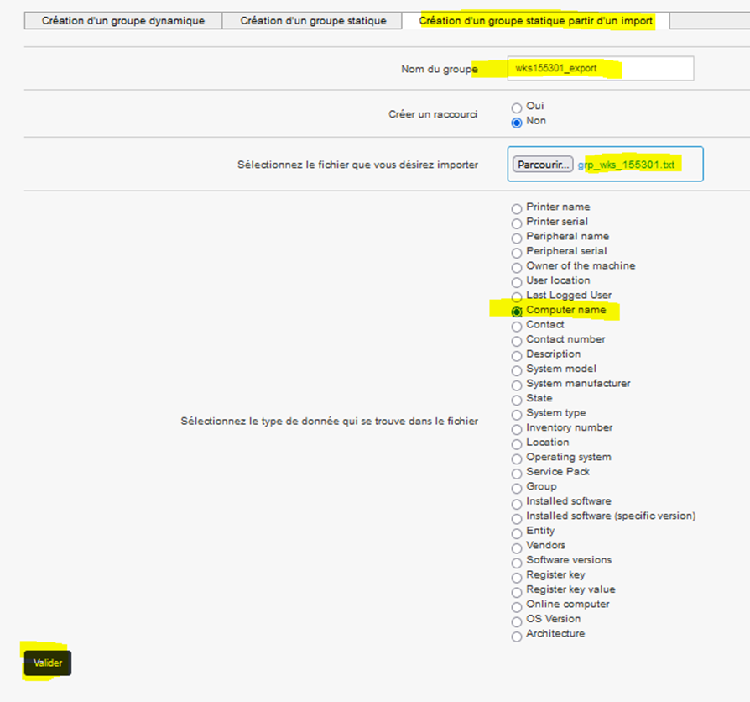The image size is (750, 702).
Task: Choose Installed software (specific version) option
Action: pyautogui.click(x=517, y=517)
